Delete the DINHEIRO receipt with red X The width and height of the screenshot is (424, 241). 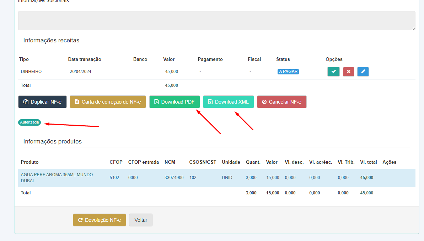(349, 72)
